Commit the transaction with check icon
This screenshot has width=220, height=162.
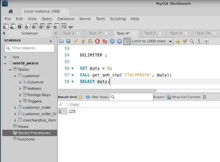112,41
